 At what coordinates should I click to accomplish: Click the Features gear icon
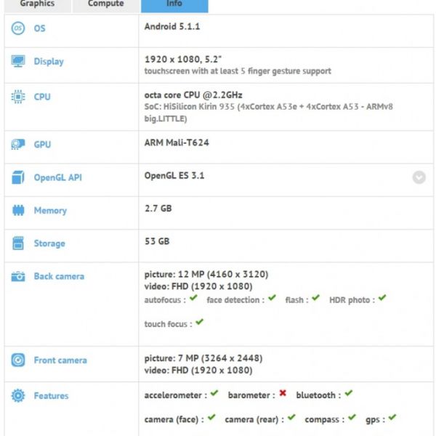click(x=18, y=396)
